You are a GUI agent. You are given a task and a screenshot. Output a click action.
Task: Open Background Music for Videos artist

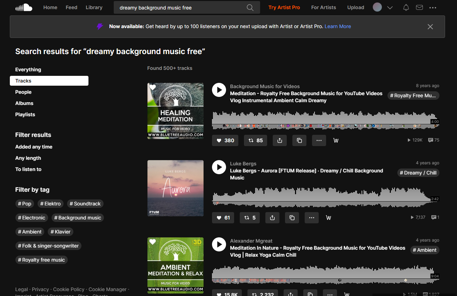265,86
